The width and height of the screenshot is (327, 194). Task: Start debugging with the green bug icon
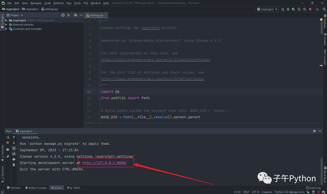coord(288,9)
